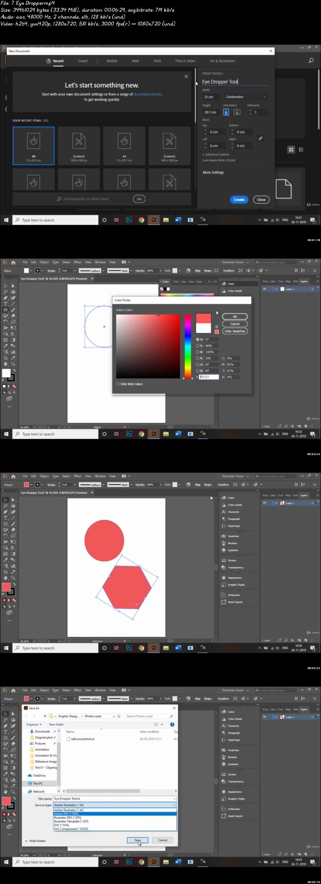321x884 pixels.
Task: Select the S saturation radio button in Color Picker
Action: (197, 346)
